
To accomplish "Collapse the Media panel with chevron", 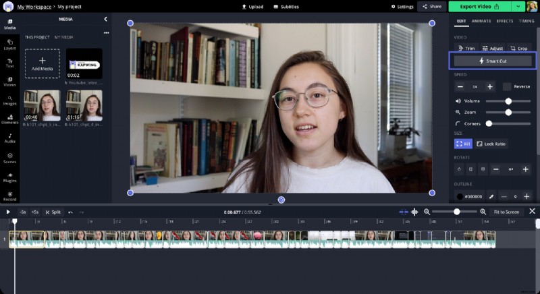I will point(105,20).
